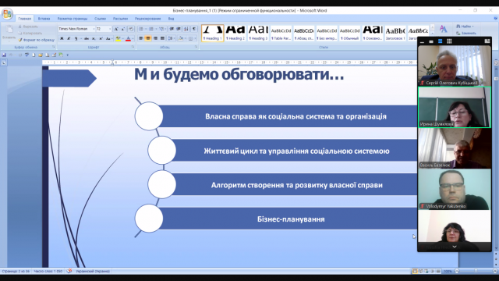Screen dimensions: 499x281
Task: Toggle show paragraph marks
Action: point(194,29)
